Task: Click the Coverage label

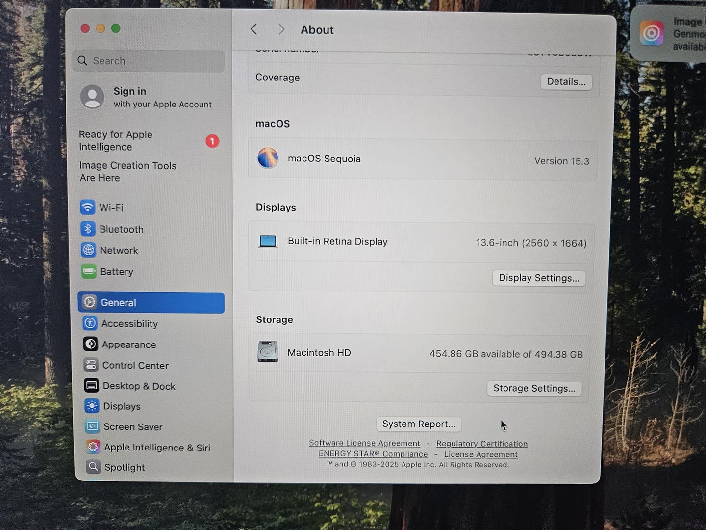Action: (277, 78)
